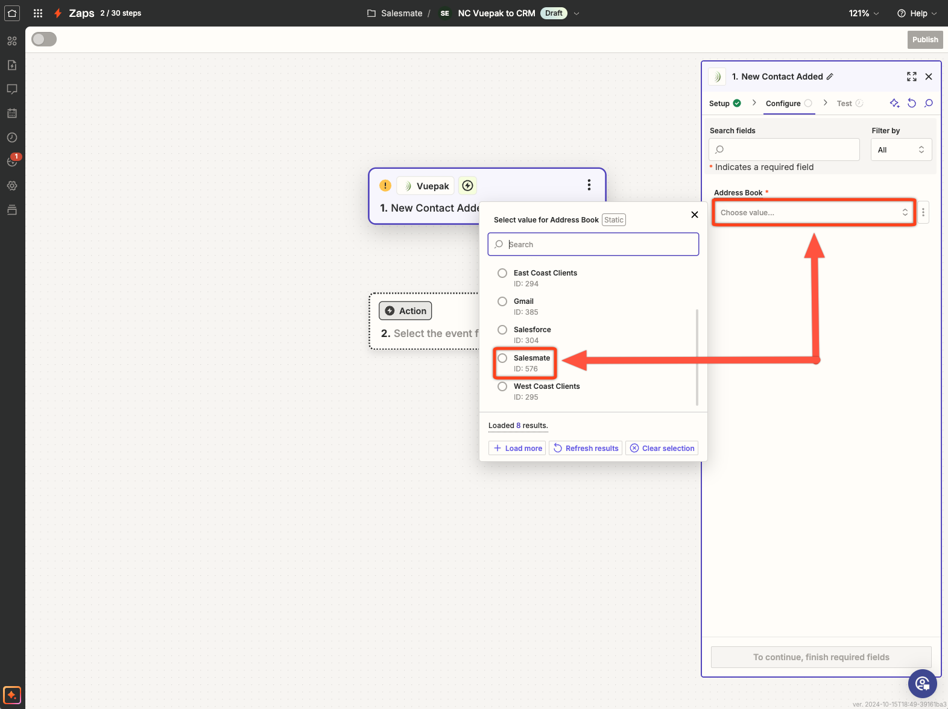This screenshot has height=709, width=948.
Task: Open Zap history clock icon
Action: coord(12,137)
